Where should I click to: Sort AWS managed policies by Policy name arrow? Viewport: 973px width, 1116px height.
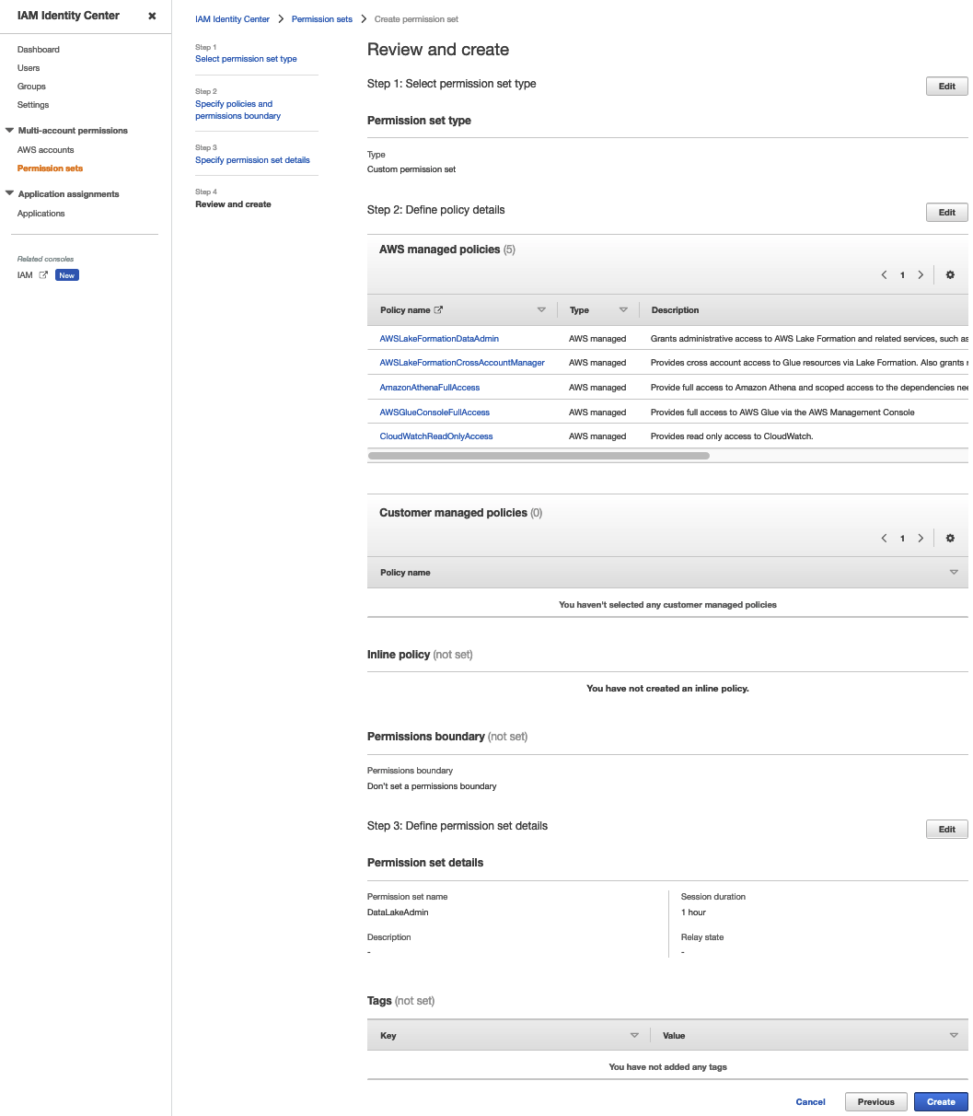pos(541,310)
